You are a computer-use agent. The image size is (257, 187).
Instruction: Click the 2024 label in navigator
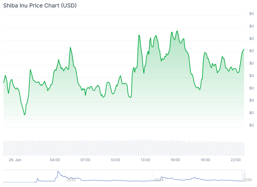coord(159,179)
